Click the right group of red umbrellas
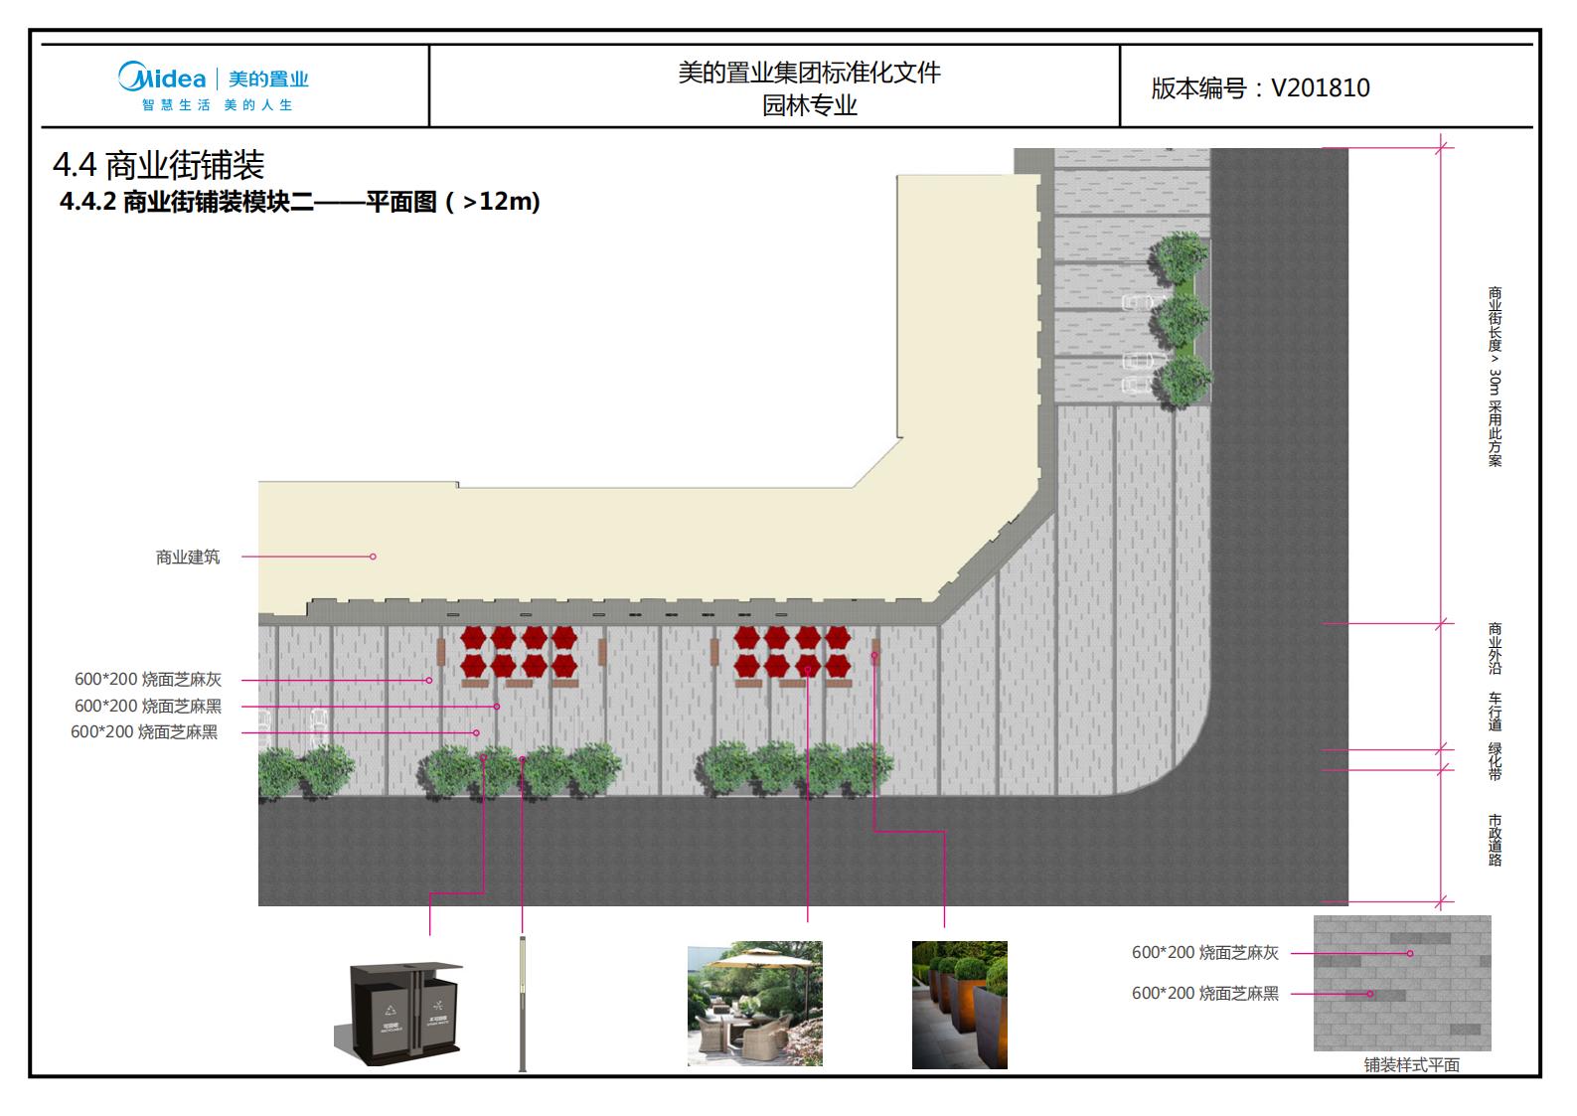 (x=792, y=652)
